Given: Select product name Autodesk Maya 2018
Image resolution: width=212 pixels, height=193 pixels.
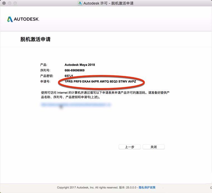Looking at the screenshot, I should 79,65.
